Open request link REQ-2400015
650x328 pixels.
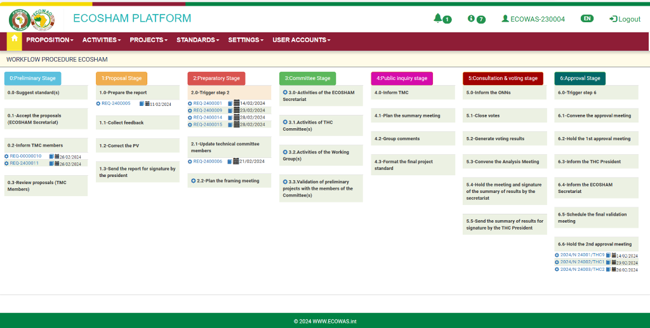(x=208, y=124)
